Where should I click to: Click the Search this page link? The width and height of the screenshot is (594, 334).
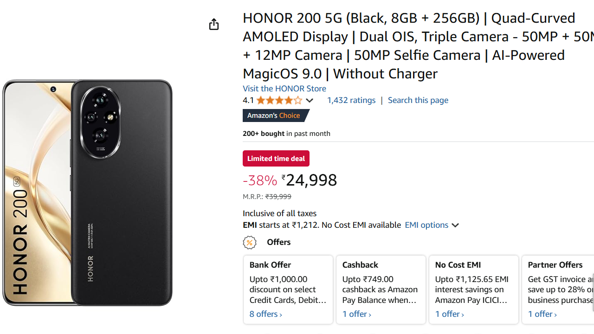418,100
